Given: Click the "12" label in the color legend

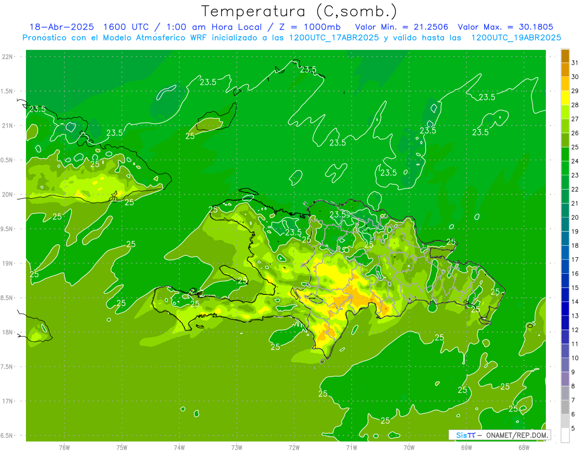Looking at the screenshot, I should (575, 330).
